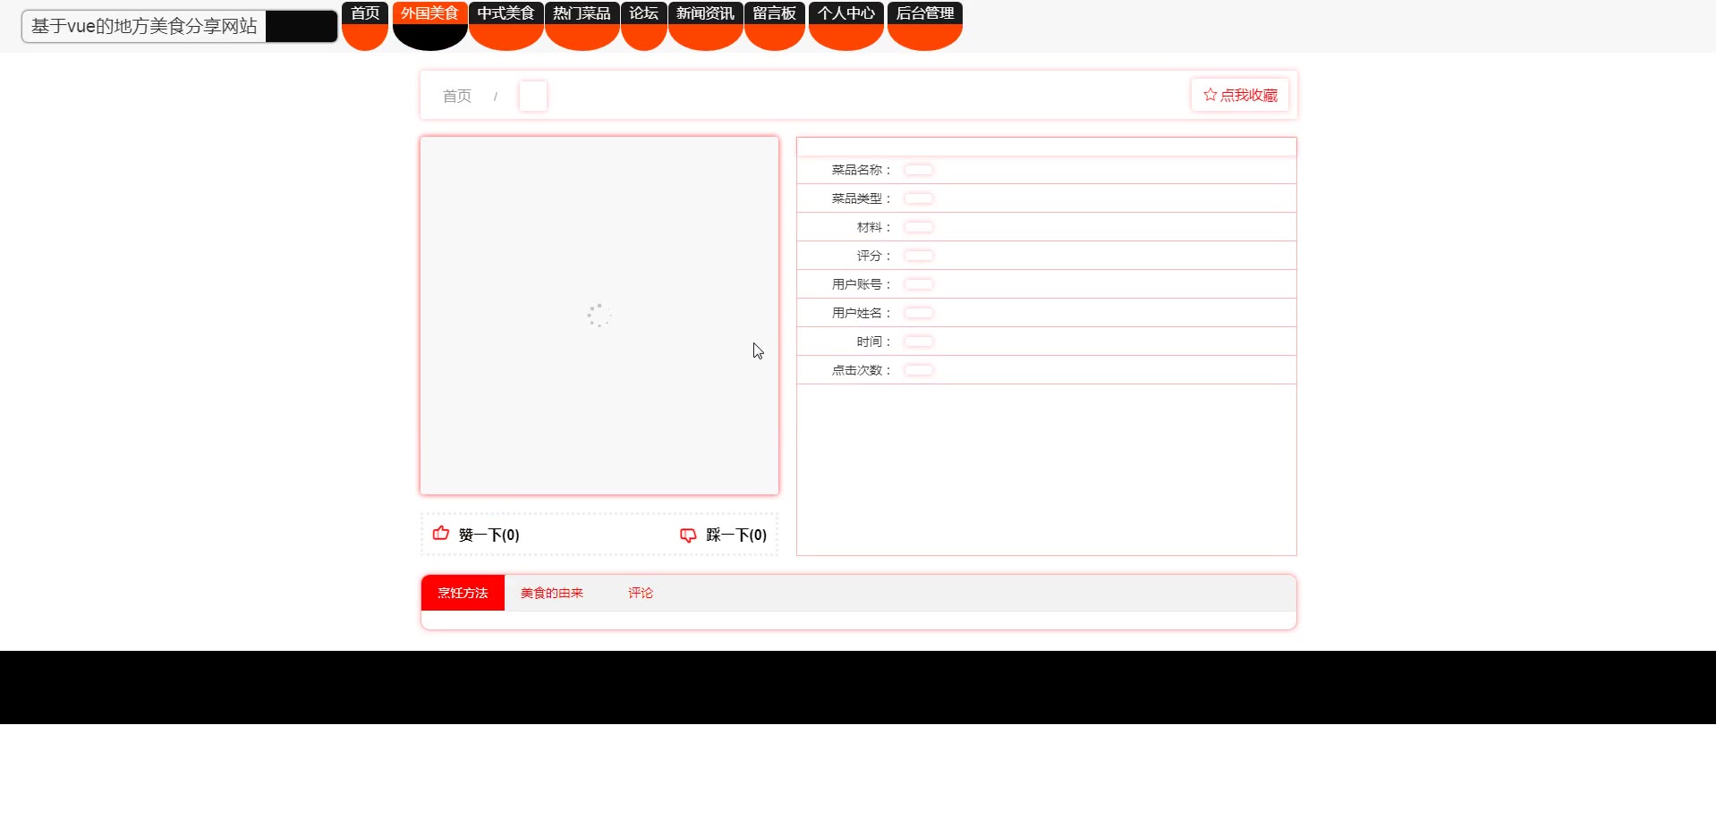The height and width of the screenshot is (835, 1716).
Task: Click the site title 基于vue的地方美食分享网站
Action: pyautogui.click(x=144, y=26)
